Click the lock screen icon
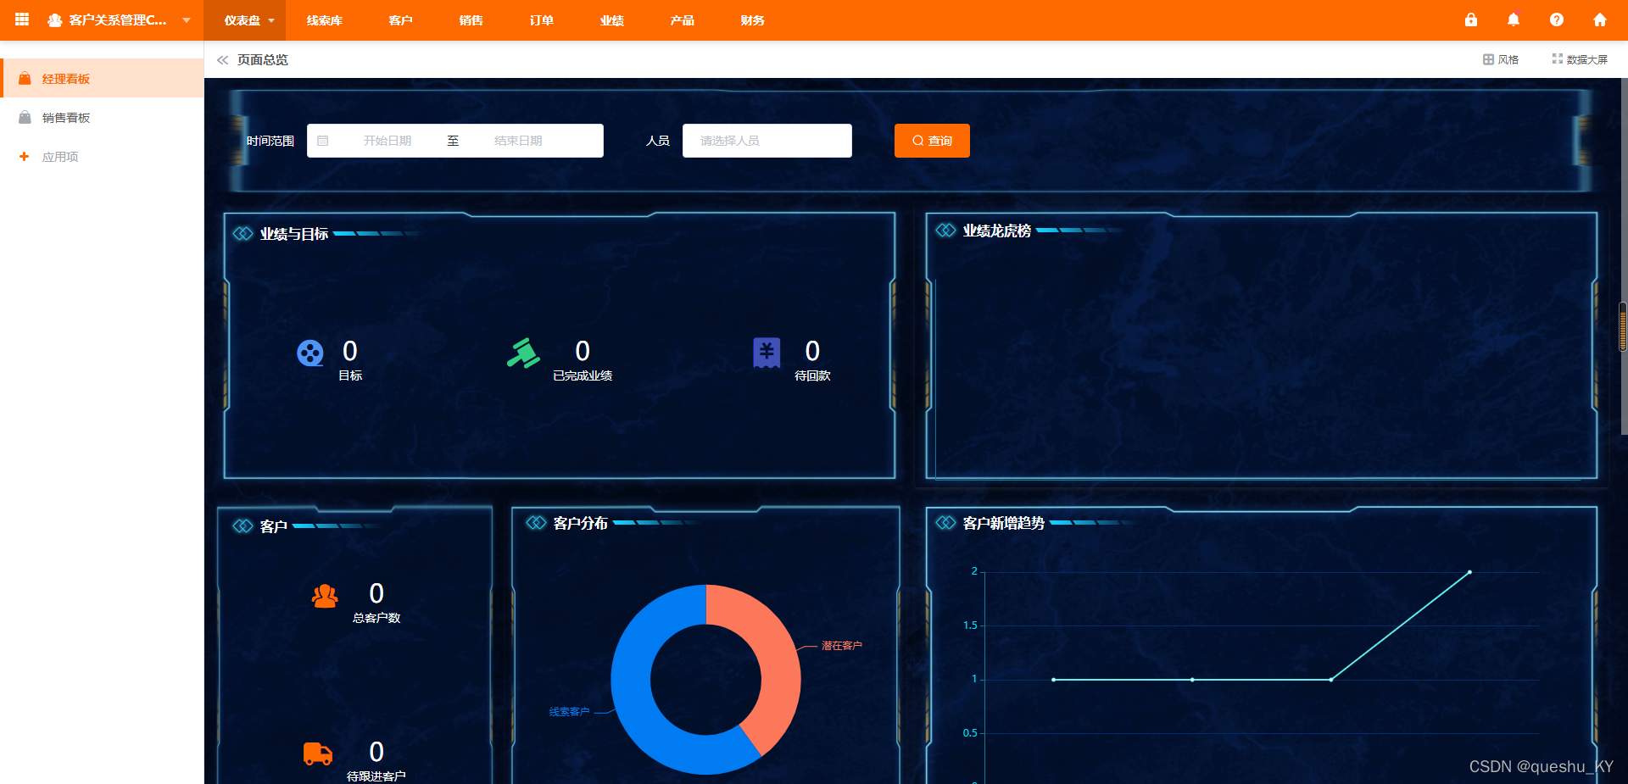Screen dimensions: 1628x784 pos(1471,19)
